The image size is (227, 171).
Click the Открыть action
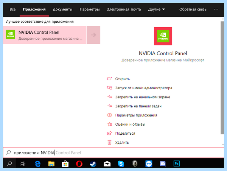point(122,79)
